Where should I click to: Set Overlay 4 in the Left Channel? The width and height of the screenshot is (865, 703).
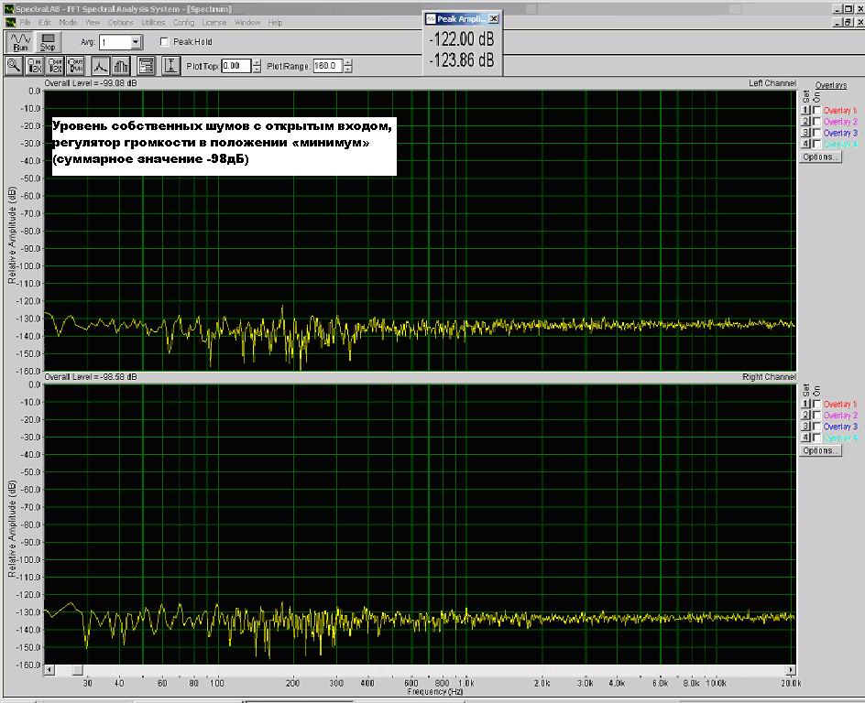[x=806, y=144]
